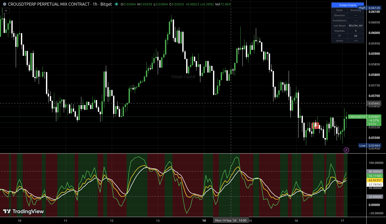The height and width of the screenshot is (224, 386).
Task: Collapse the chart legend with the chevron
Action: click(6, 11)
